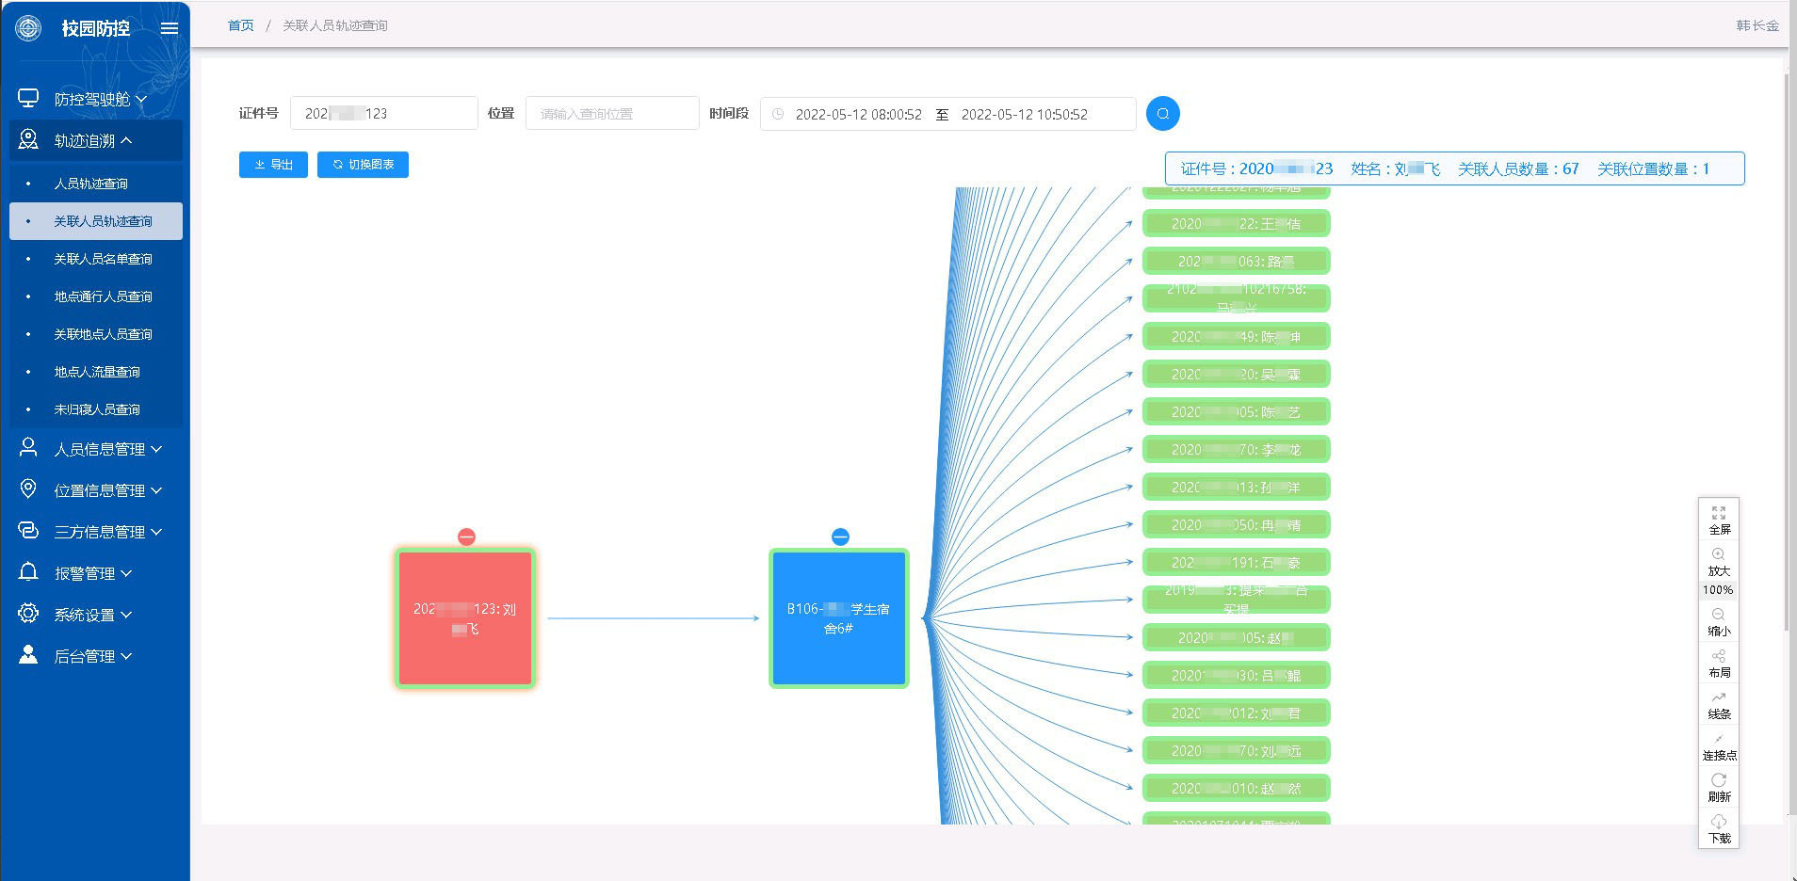Collapse the blue location node minus toggle

[840, 537]
